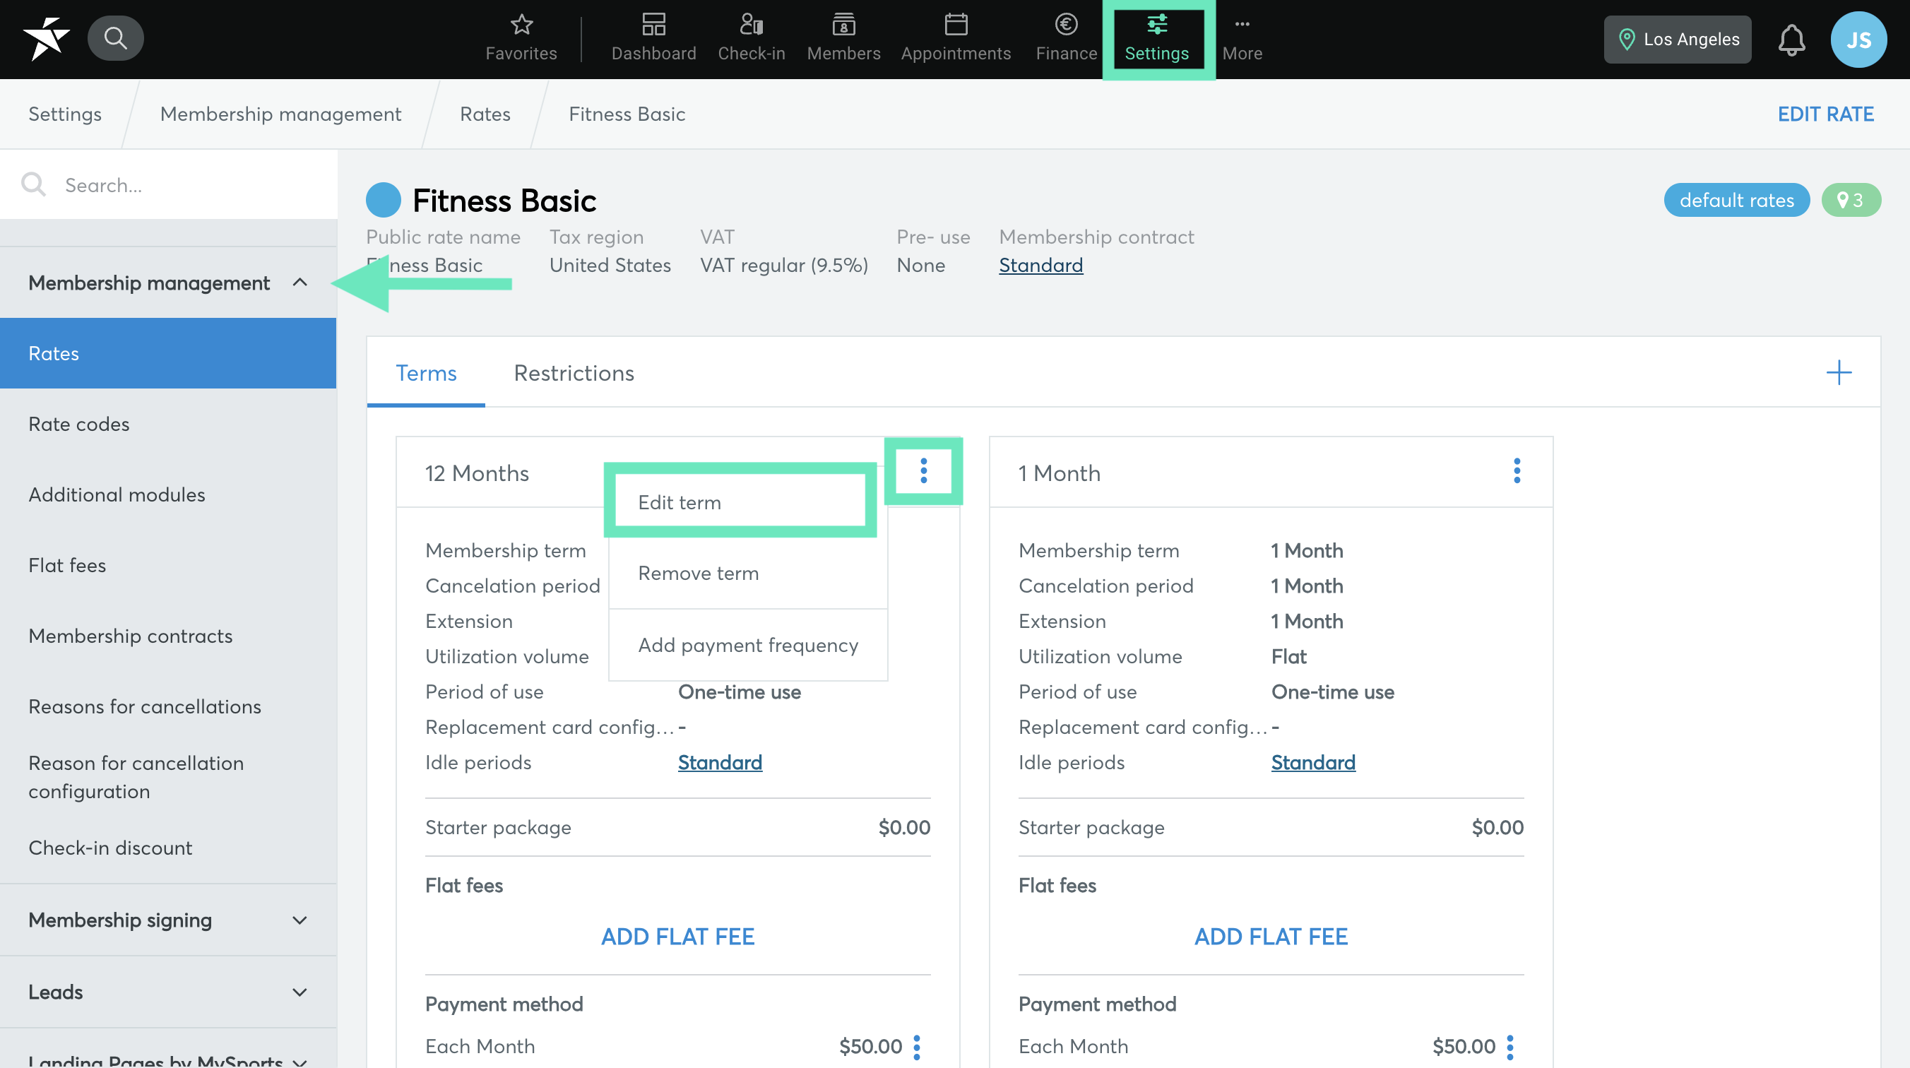Open 12 Months payment method kebab menu

[916, 1047]
